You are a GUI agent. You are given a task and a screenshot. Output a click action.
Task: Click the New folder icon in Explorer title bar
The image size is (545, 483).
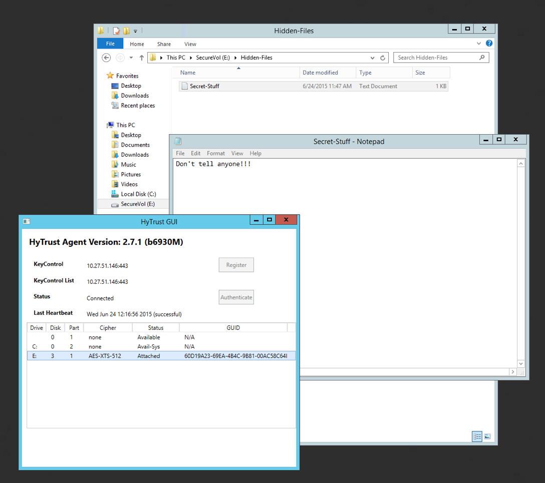tap(127, 31)
